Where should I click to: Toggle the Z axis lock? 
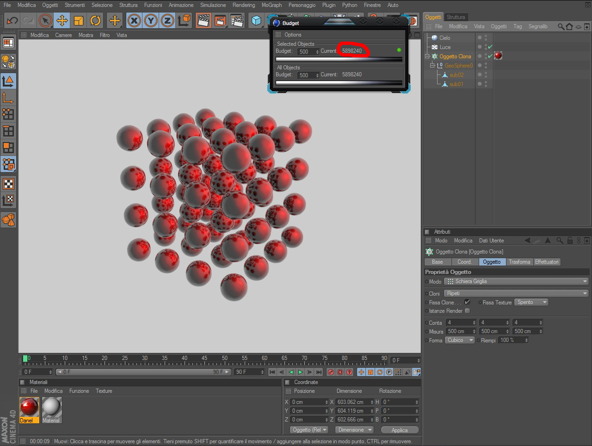[167, 21]
